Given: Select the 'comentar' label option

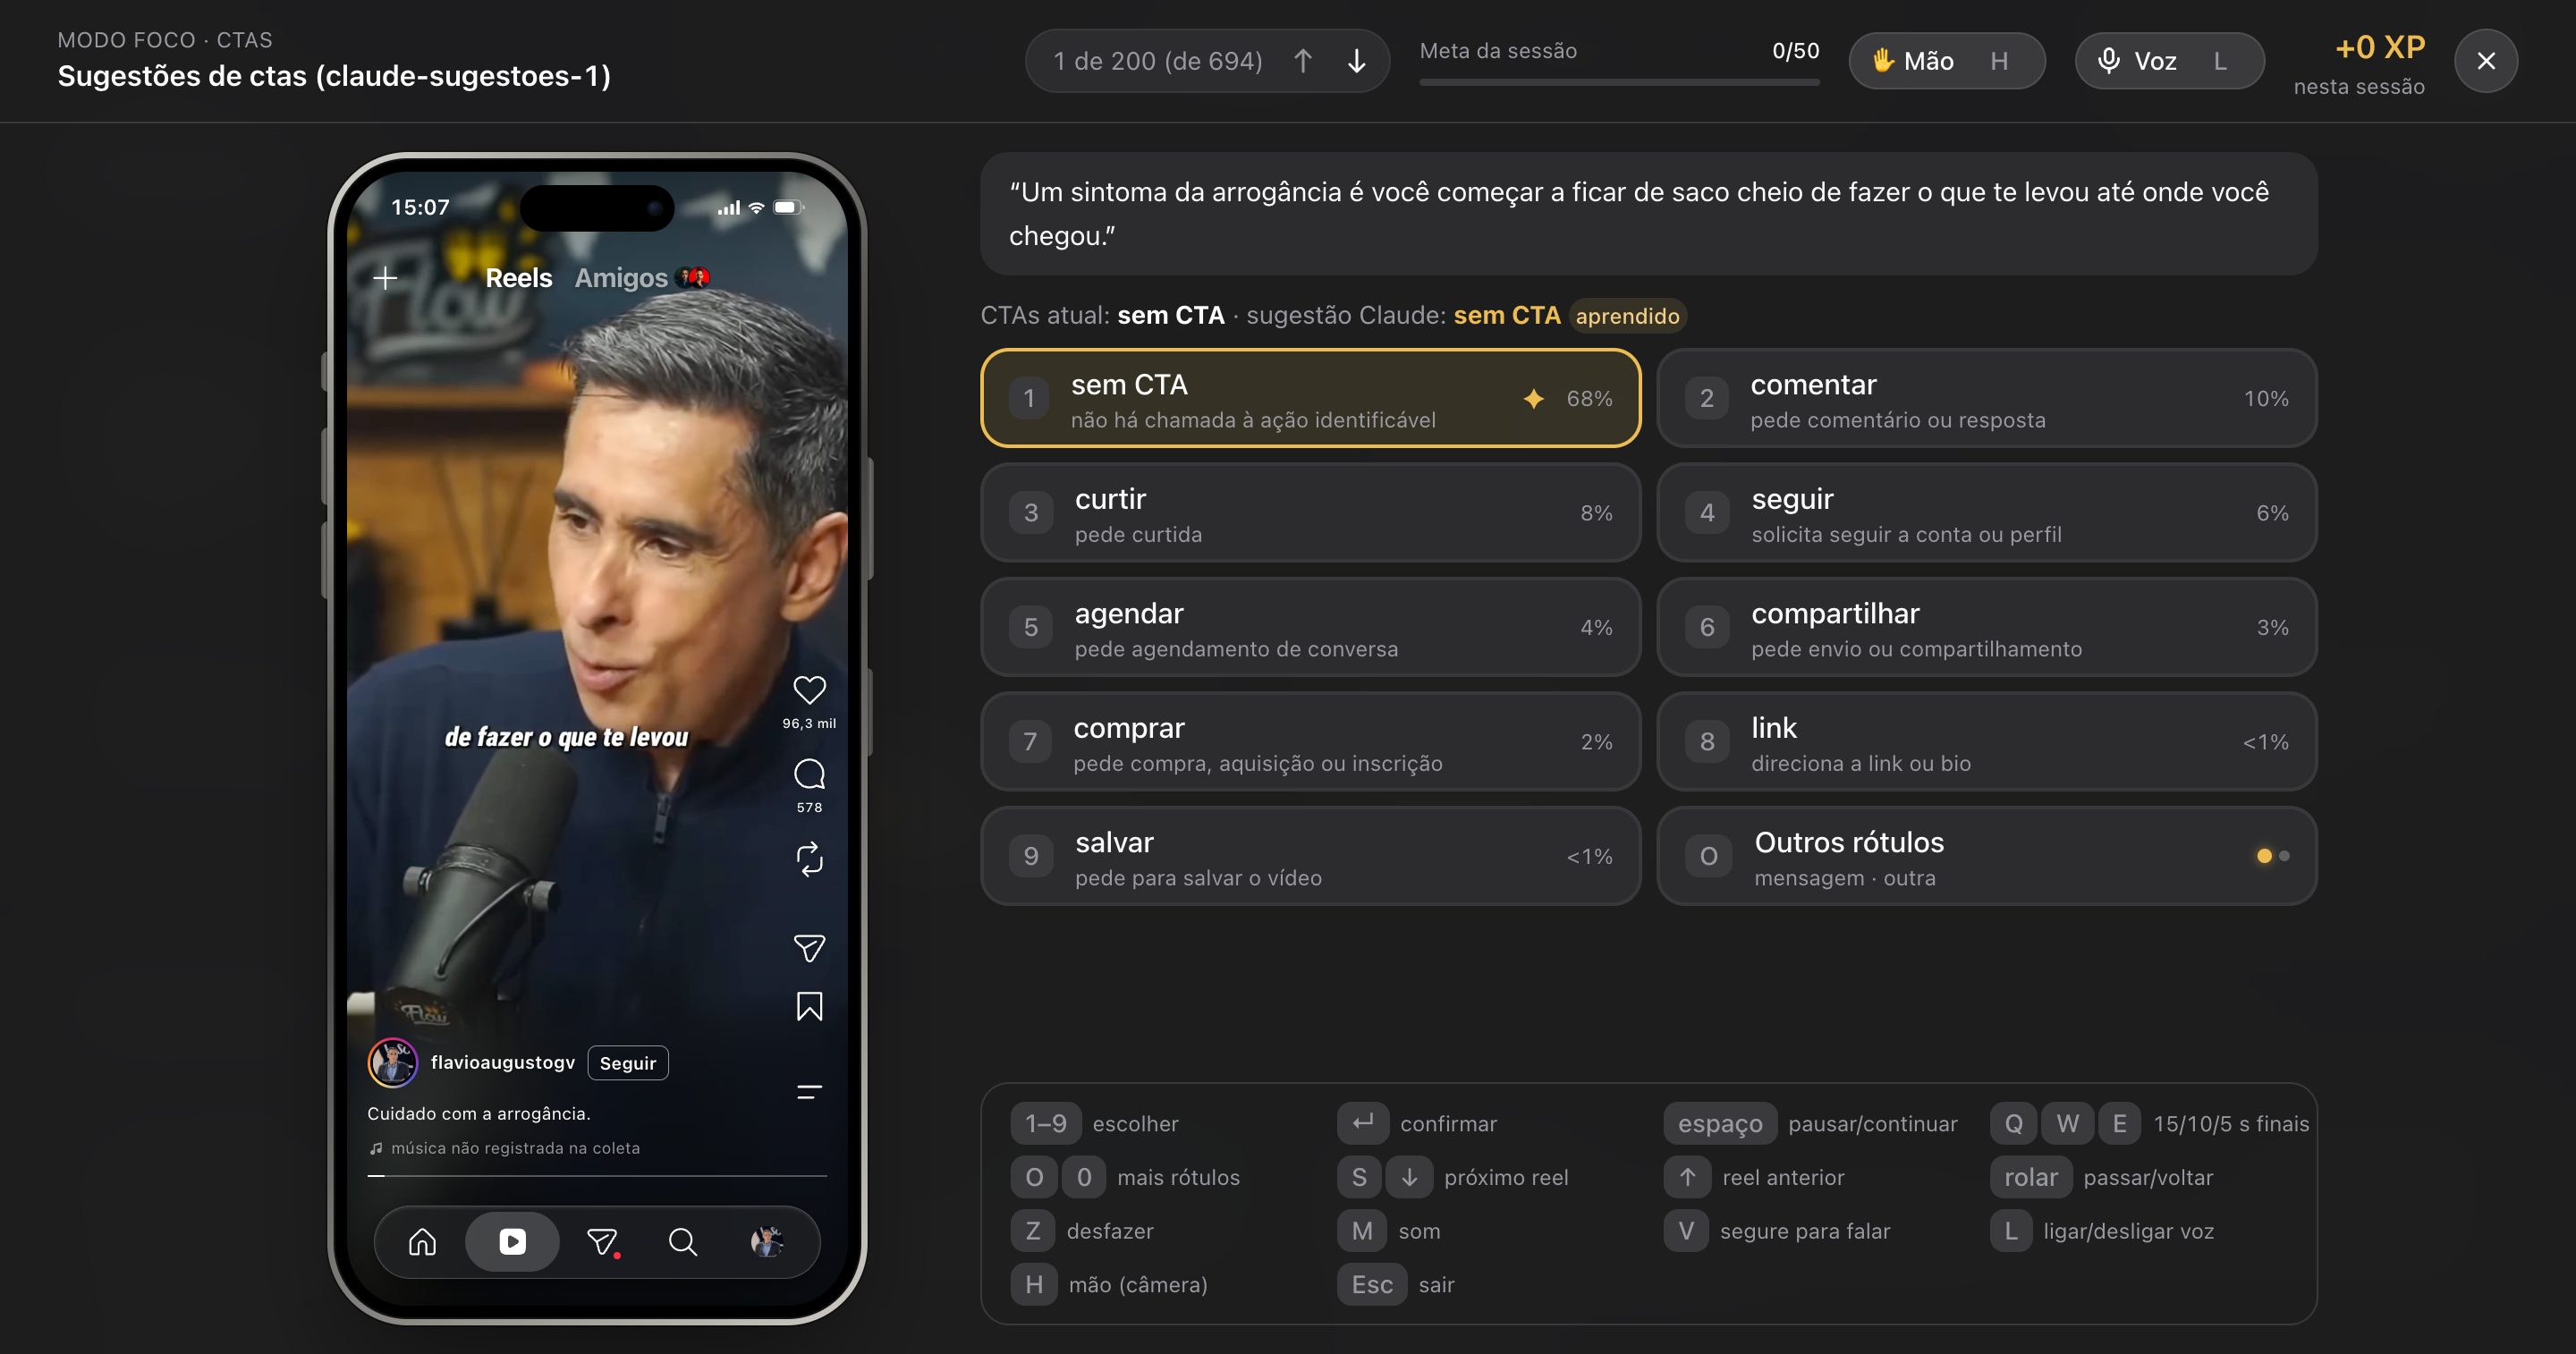Looking at the screenshot, I should [1986, 398].
